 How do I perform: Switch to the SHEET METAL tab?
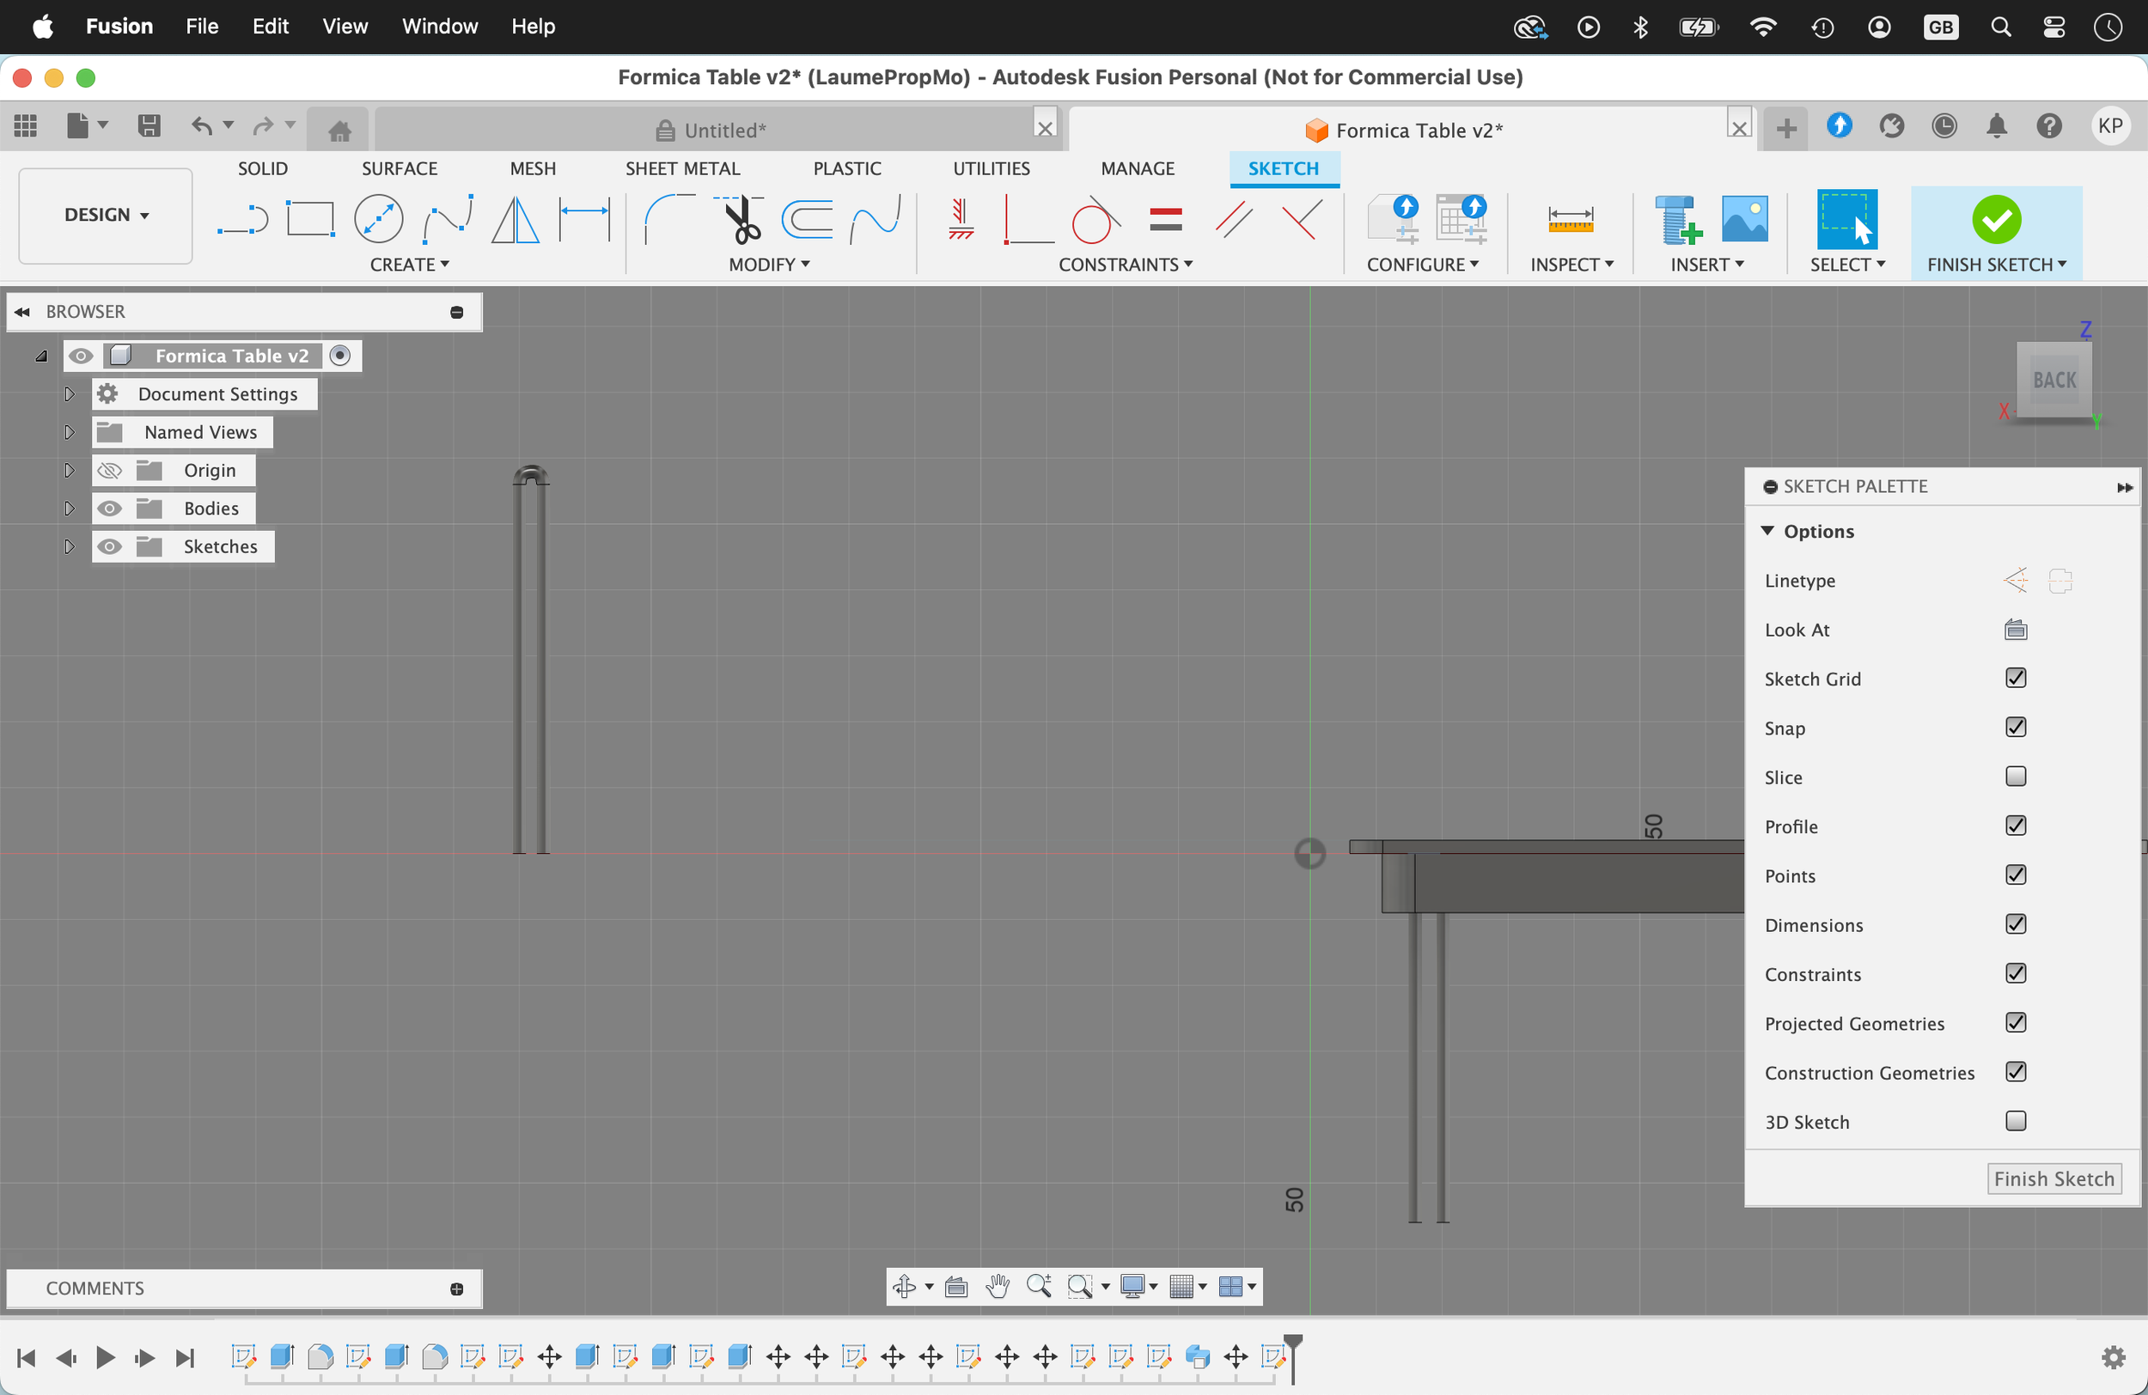coord(682,168)
